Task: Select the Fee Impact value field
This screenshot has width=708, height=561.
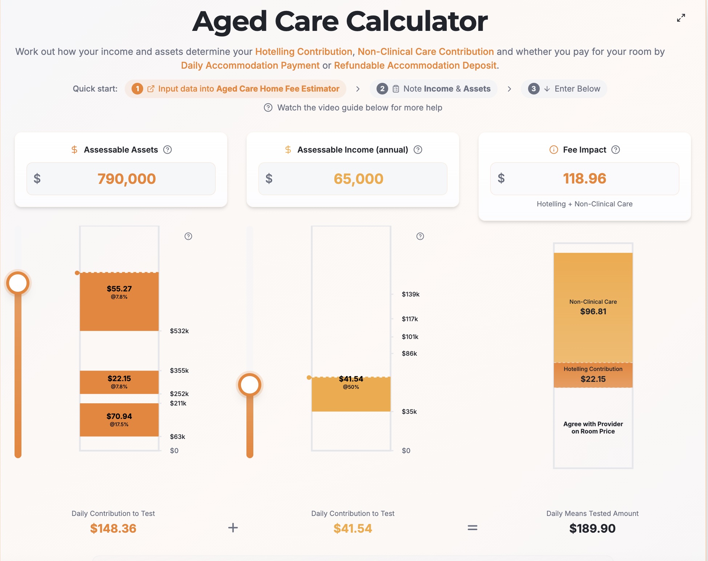Action: [584, 179]
